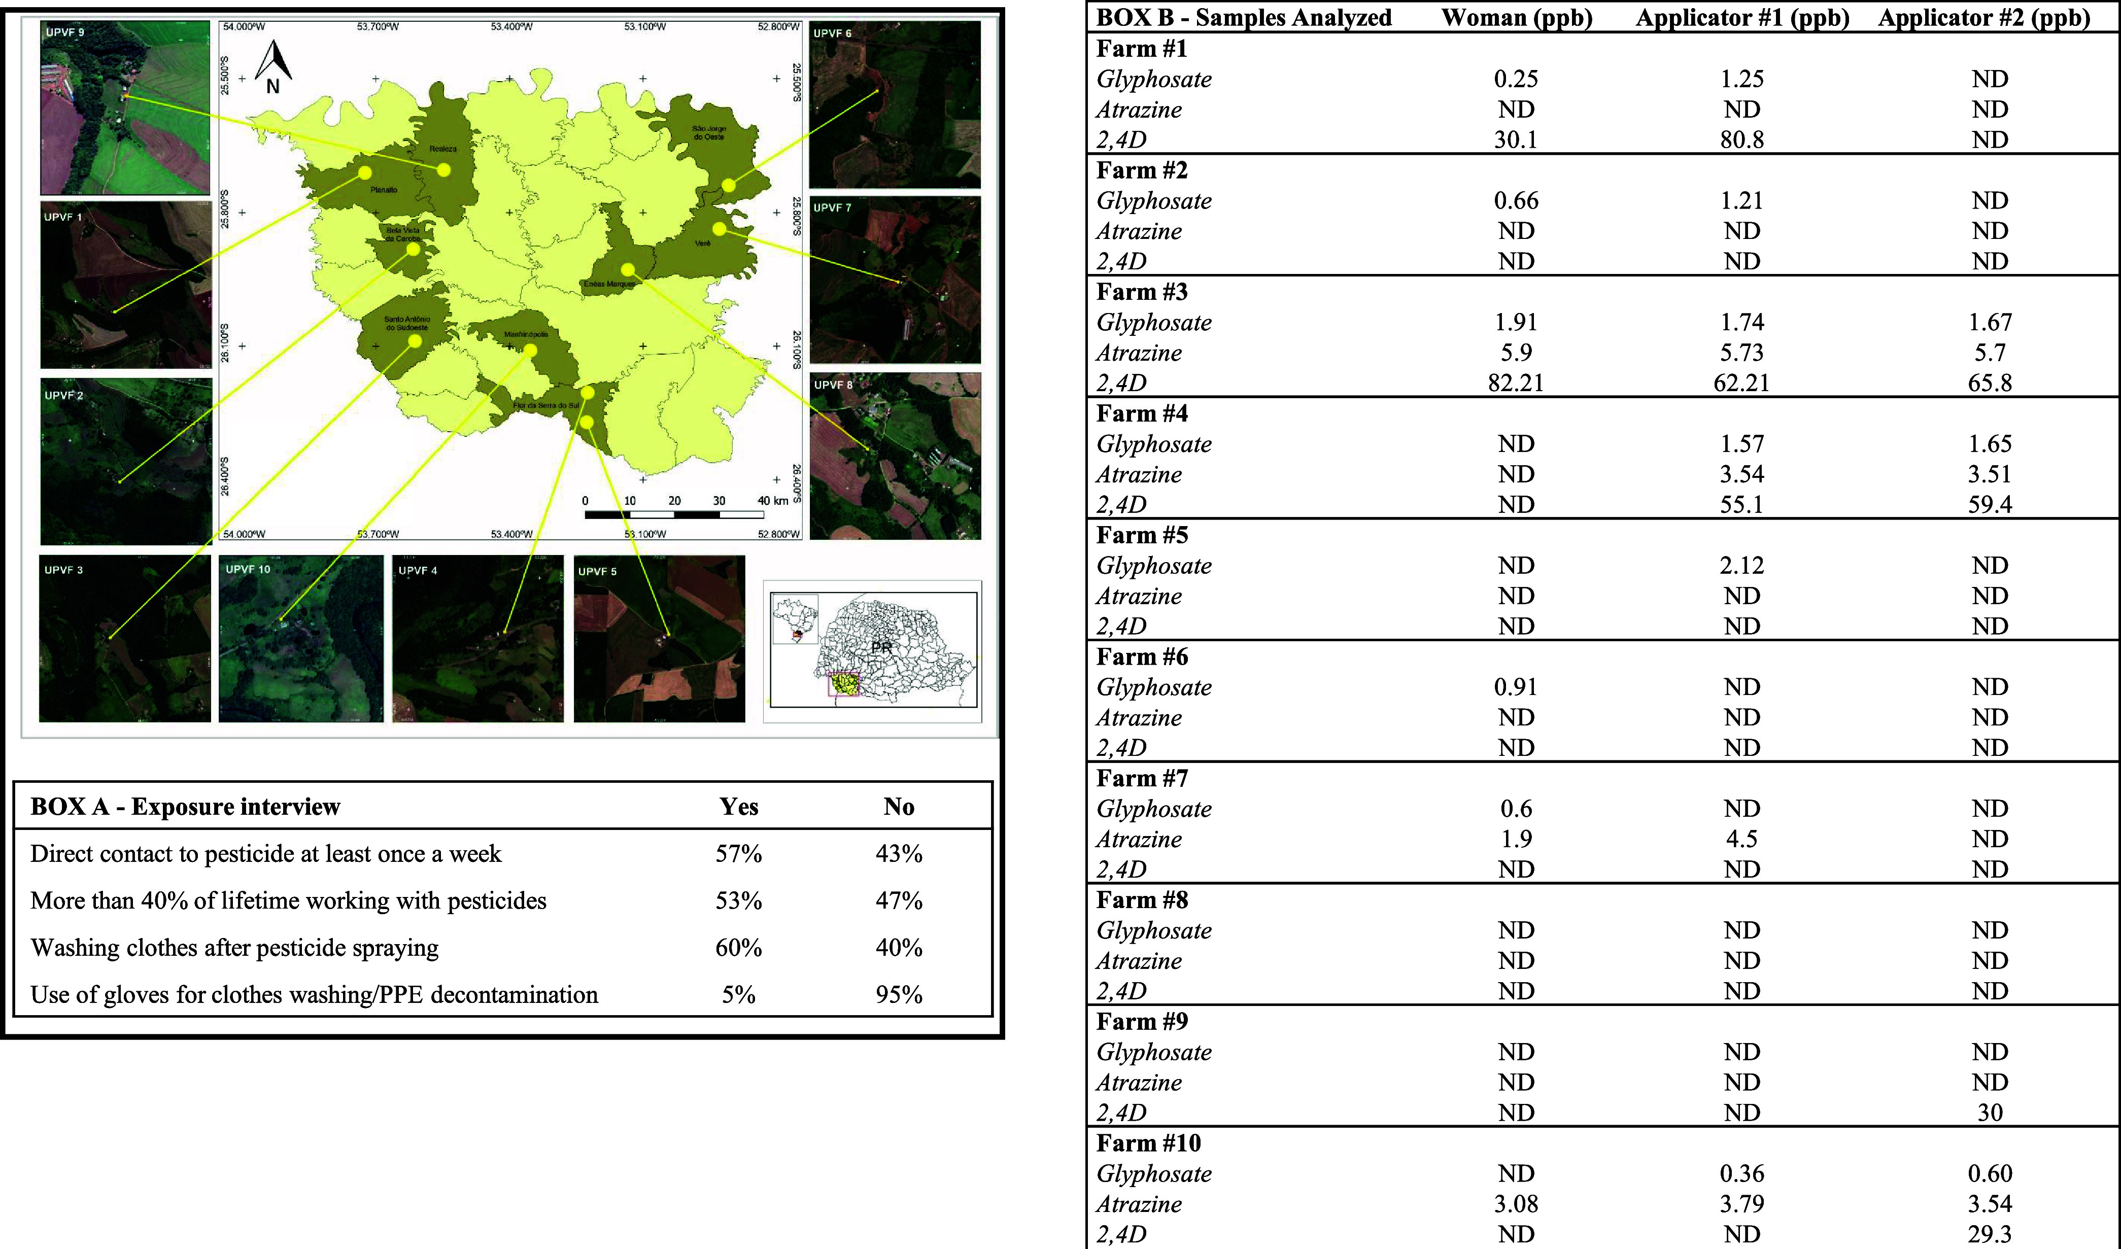Click the 'Farm #1' row heading

coord(1141,49)
